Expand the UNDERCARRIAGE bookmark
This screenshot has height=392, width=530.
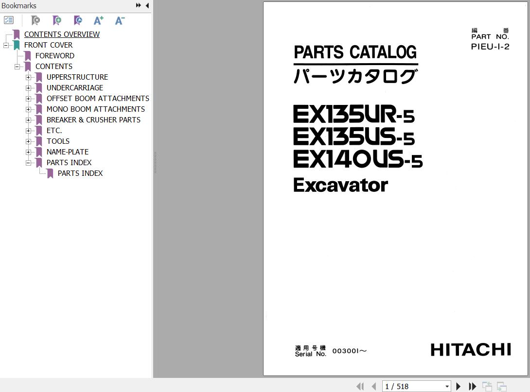[x=28, y=88]
